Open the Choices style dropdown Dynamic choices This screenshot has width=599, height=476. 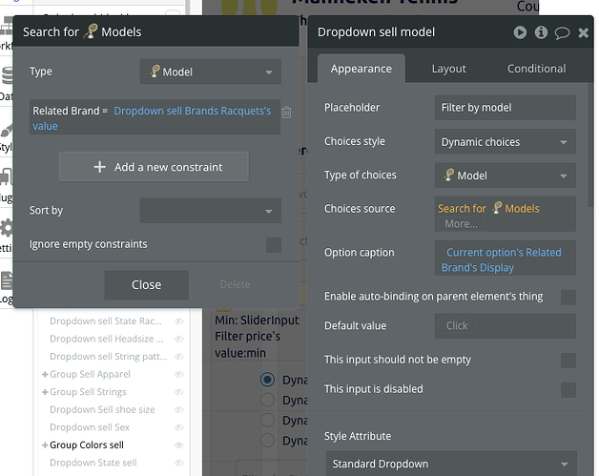[505, 142]
